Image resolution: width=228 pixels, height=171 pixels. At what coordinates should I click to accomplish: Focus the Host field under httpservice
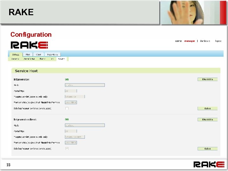(85, 85)
